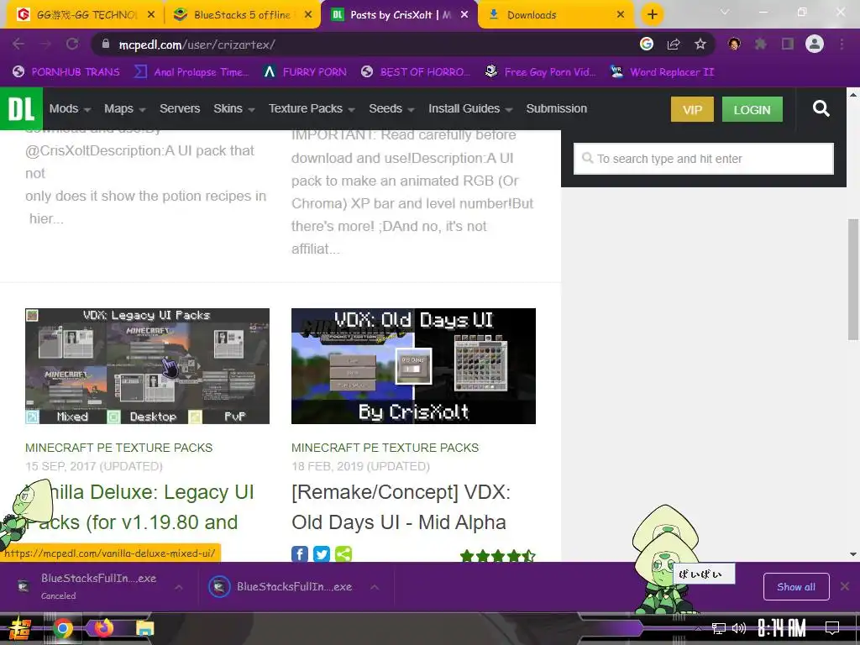Go back to the previous page

(18, 44)
